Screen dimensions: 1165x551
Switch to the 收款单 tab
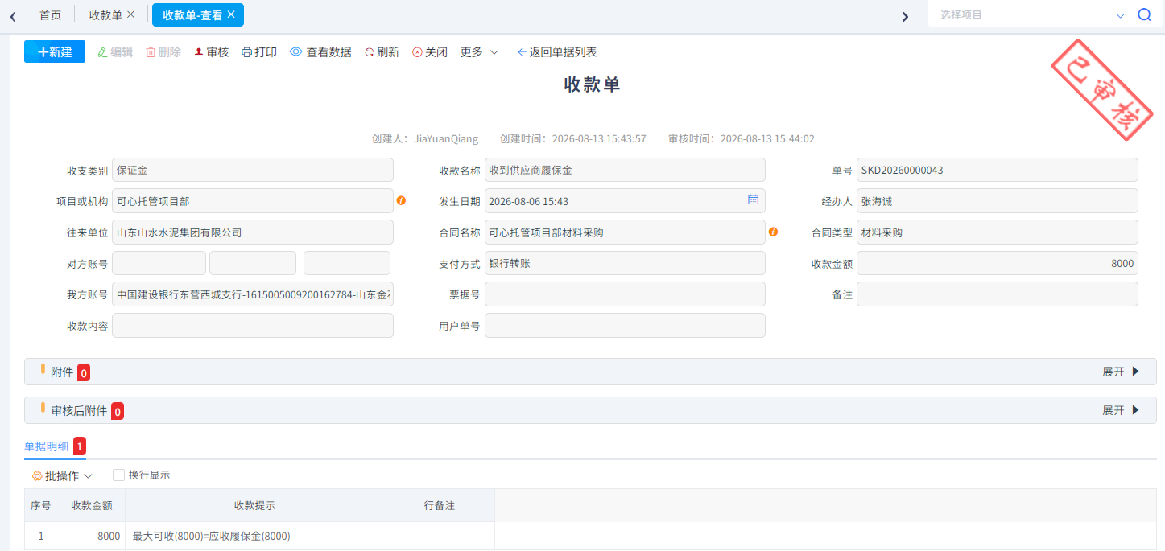click(105, 14)
